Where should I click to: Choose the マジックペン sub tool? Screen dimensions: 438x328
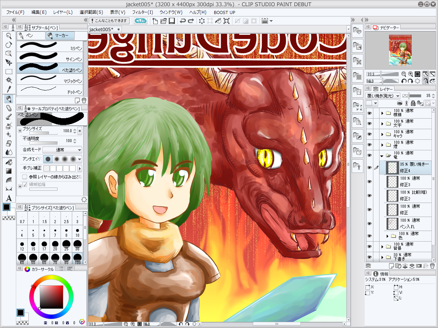click(x=50, y=79)
